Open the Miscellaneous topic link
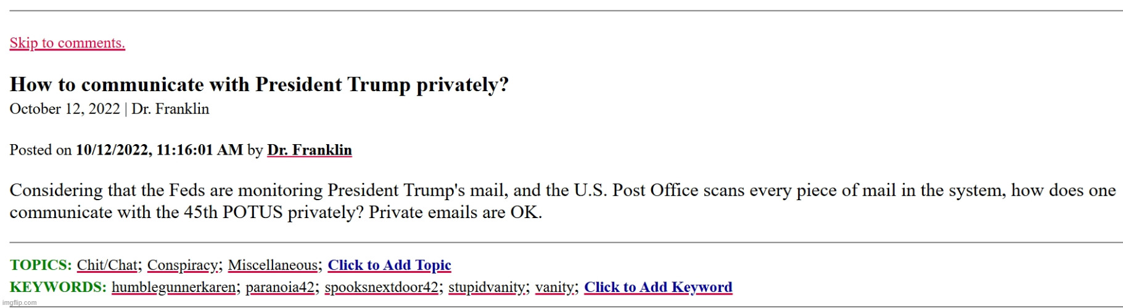 pyautogui.click(x=272, y=265)
